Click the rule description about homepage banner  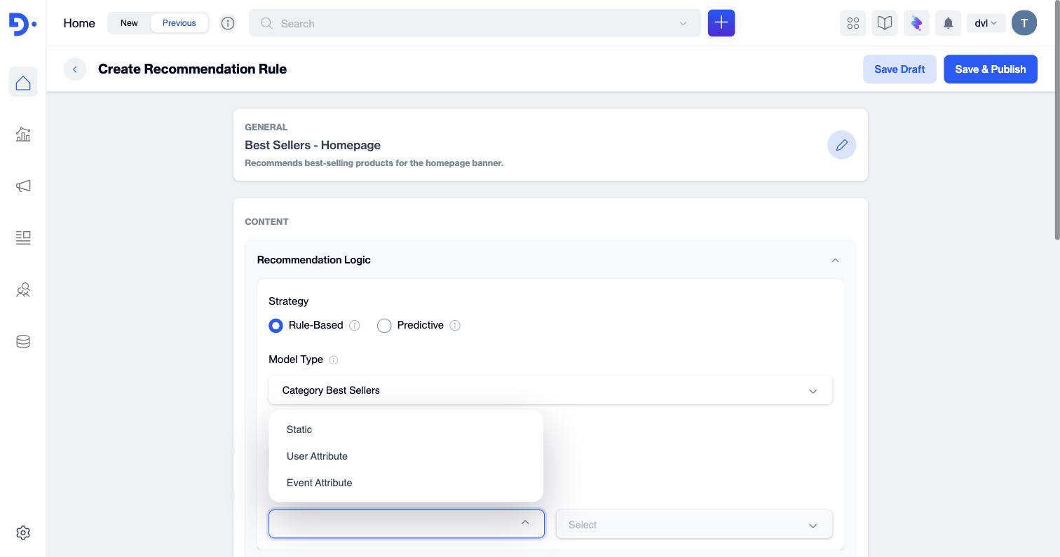pos(374,163)
